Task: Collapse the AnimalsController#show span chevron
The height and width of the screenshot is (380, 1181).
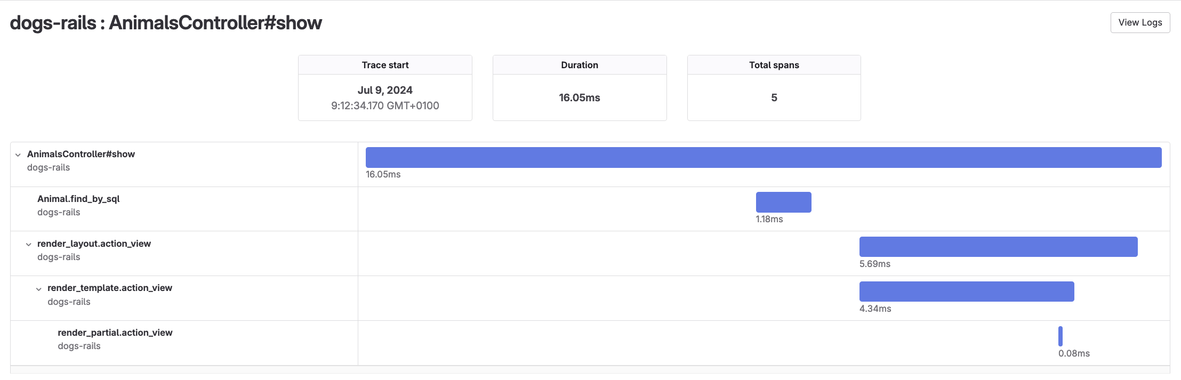Action: 18,155
